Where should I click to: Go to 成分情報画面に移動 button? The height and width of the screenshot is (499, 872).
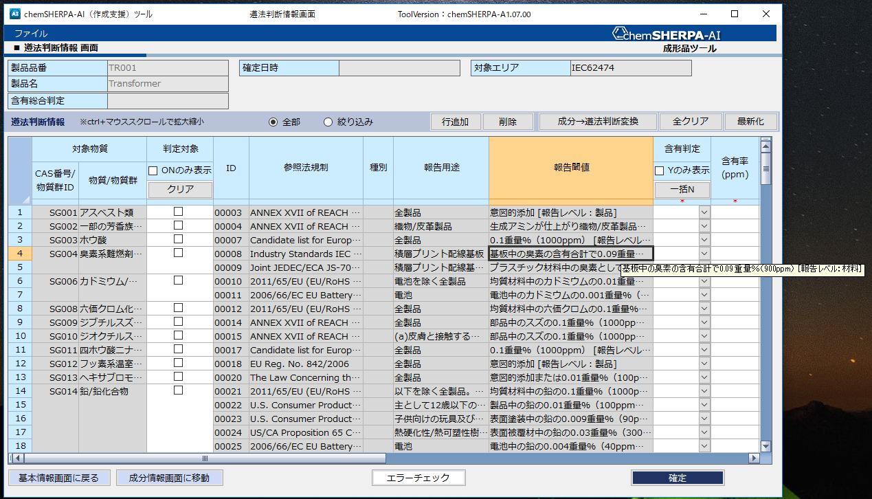pos(170,478)
